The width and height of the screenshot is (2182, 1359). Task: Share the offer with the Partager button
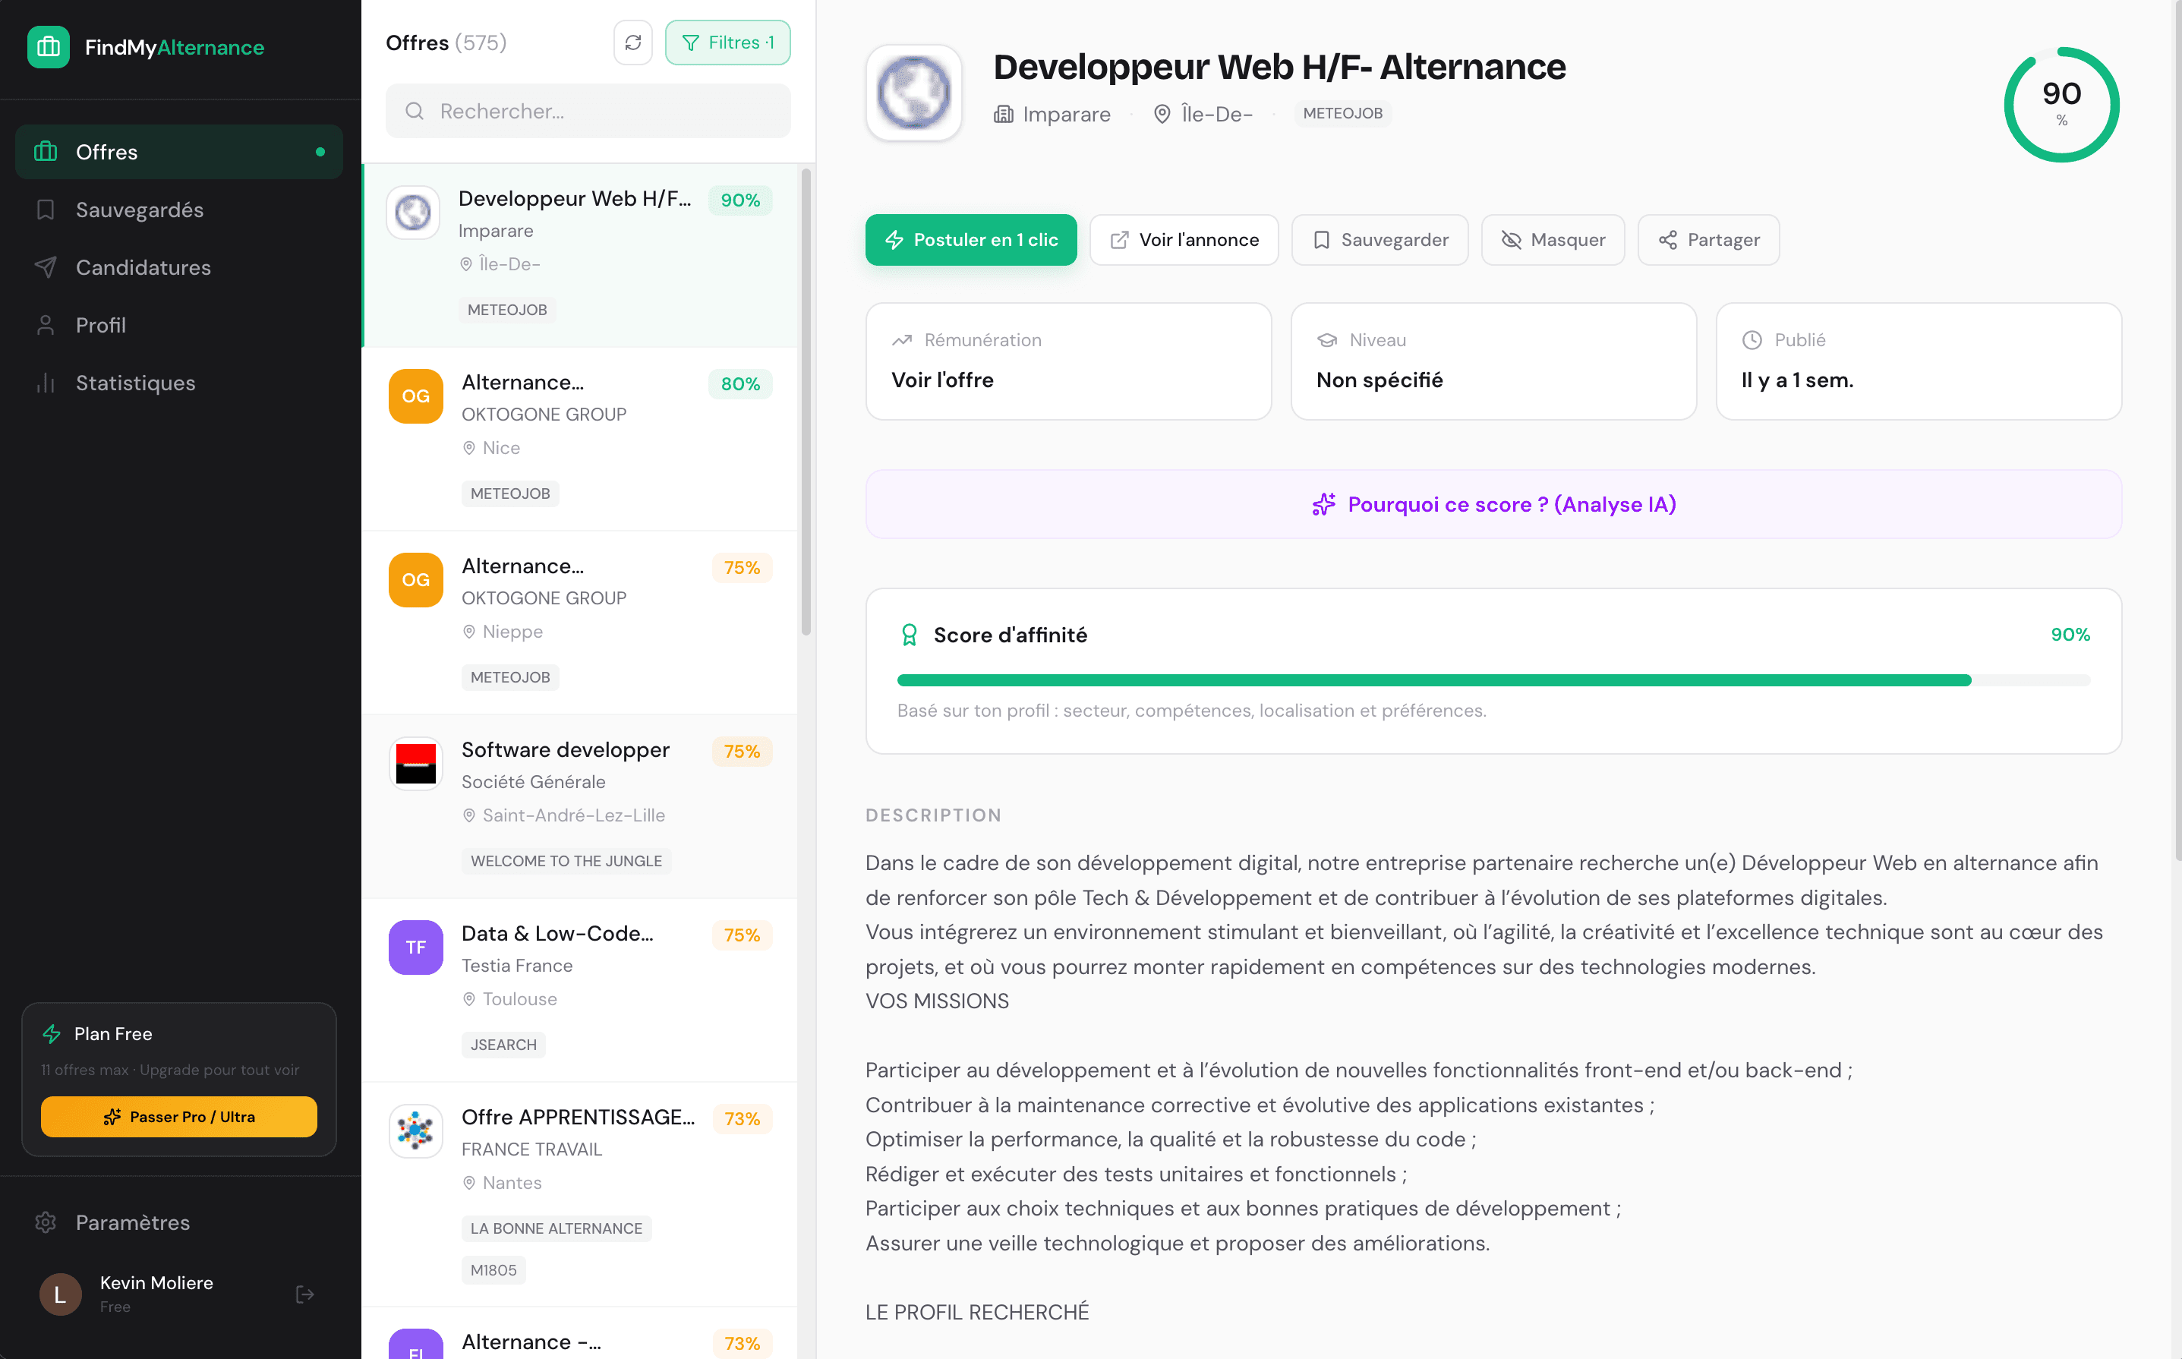[x=1708, y=240]
